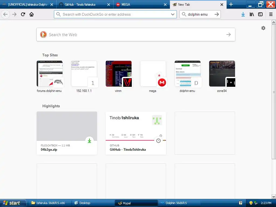This screenshot has height=207, width=276.
Task: Reload the current page
Action: 23,14
